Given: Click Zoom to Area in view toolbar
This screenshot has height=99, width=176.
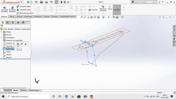Looking at the screenshot, I should pyautogui.click(x=85, y=17).
